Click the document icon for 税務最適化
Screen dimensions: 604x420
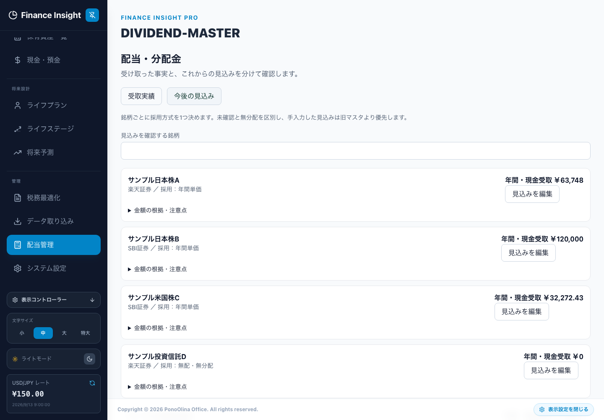coord(18,198)
